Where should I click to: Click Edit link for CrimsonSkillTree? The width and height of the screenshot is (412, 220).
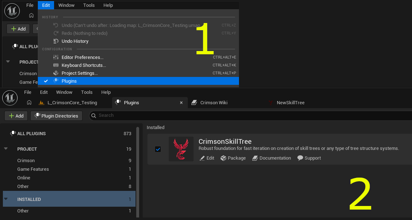[207, 158]
